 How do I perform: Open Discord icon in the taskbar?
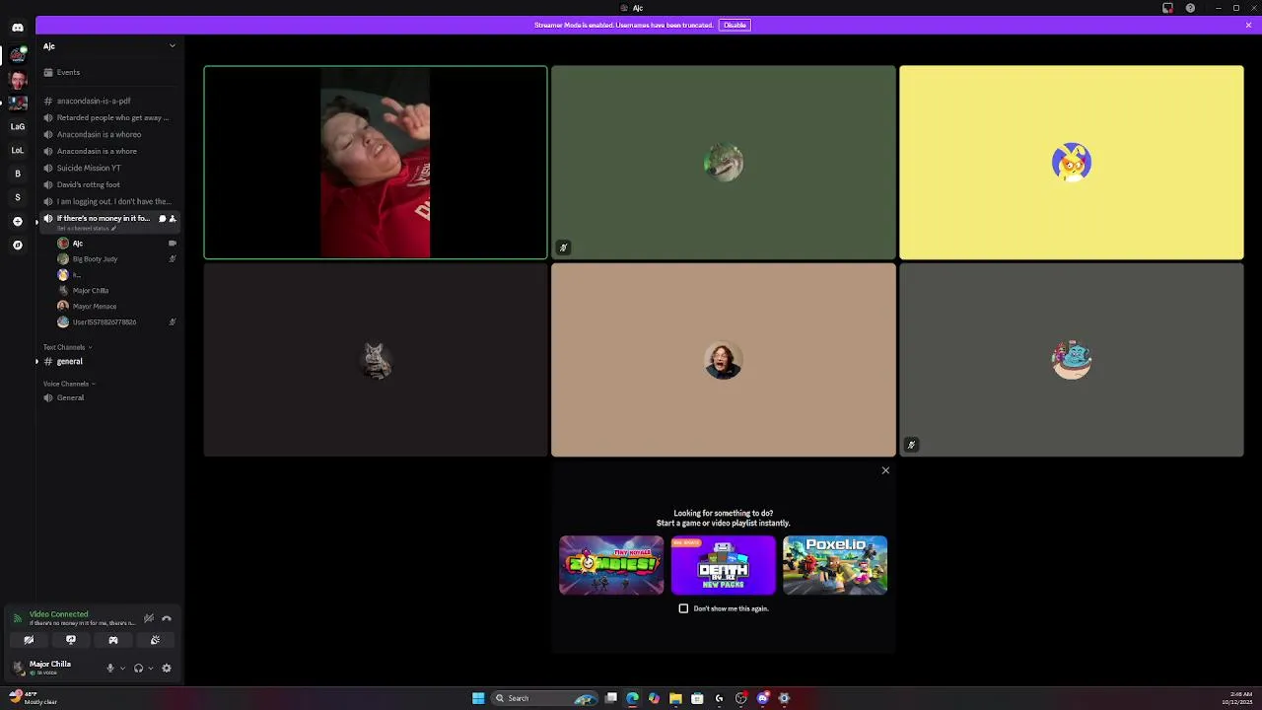coord(762,698)
